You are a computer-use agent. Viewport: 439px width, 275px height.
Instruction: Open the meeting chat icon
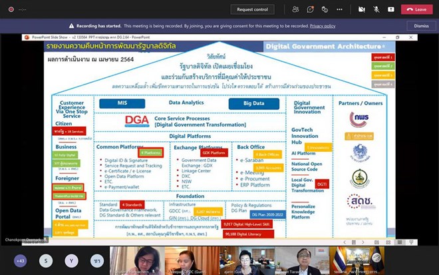tap(310, 9)
